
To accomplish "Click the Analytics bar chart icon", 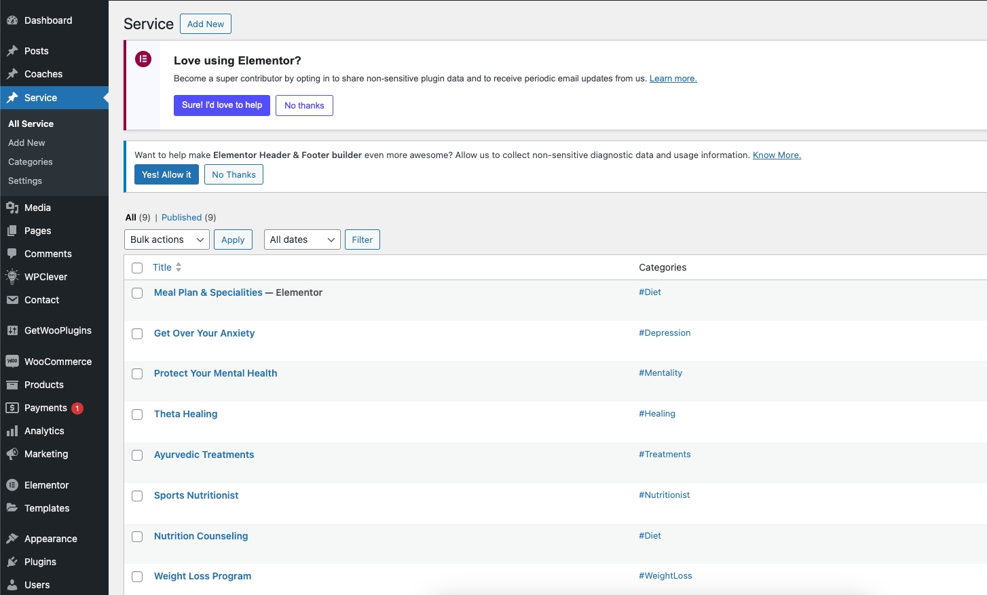I will pyautogui.click(x=12, y=431).
